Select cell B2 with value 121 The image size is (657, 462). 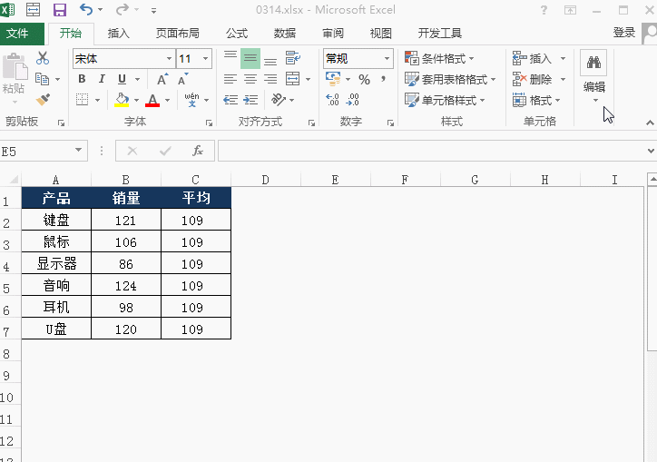(x=126, y=220)
